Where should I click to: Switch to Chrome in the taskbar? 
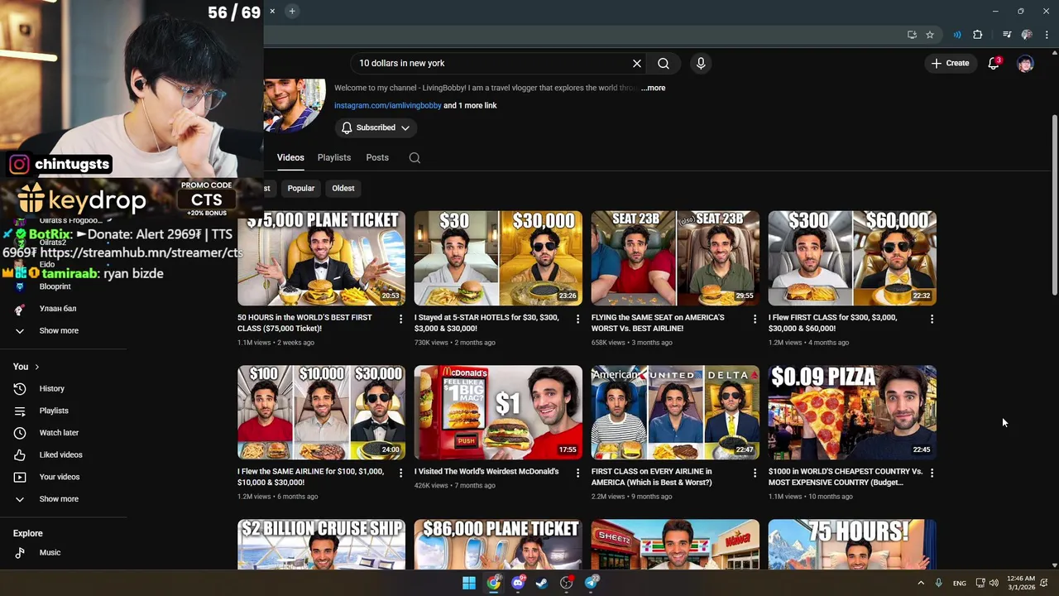click(x=493, y=583)
